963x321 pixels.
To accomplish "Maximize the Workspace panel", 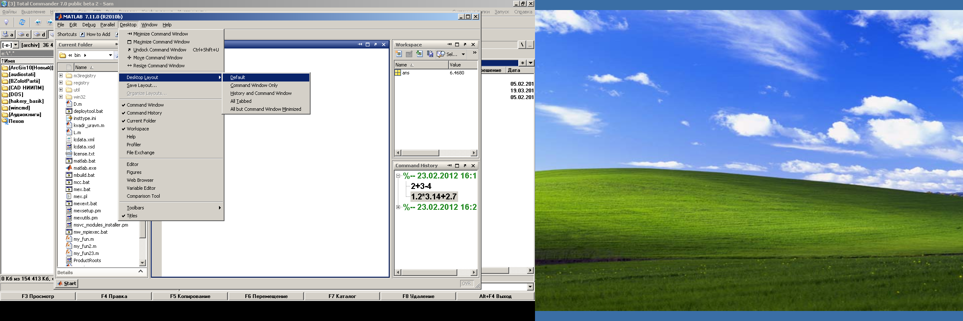I will click(x=457, y=44).
